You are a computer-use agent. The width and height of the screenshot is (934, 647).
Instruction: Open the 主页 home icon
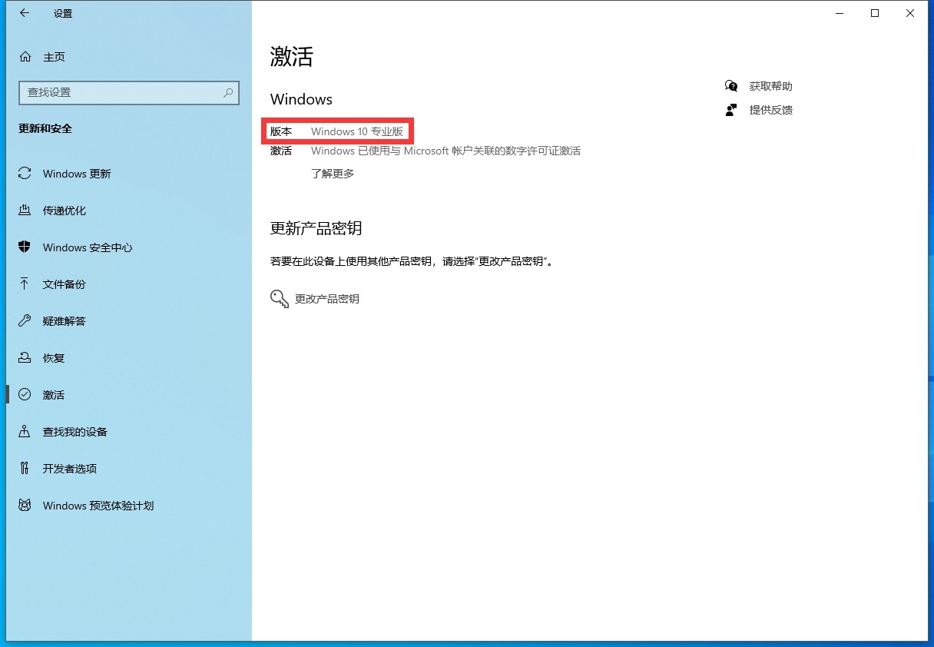click(x=25, y=57)
